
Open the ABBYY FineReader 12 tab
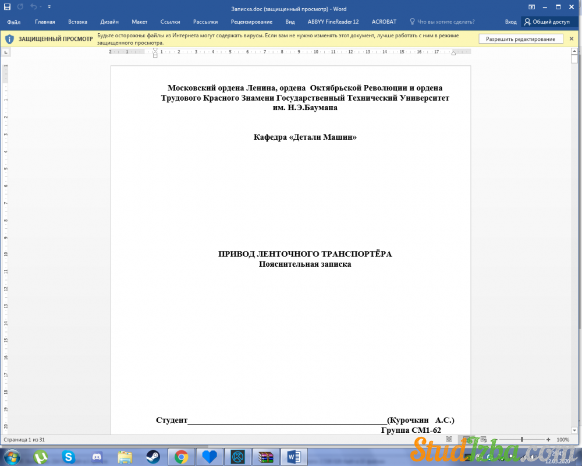click(333, 22)
